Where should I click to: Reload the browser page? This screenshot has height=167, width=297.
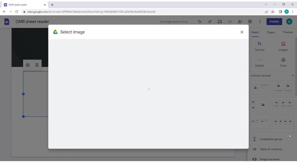(x=17, y=12)
